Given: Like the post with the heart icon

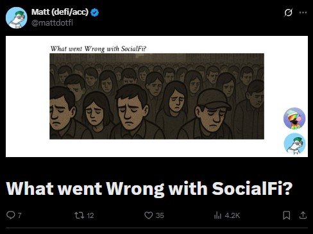Looking at the screenshot, I should point(149,215).
